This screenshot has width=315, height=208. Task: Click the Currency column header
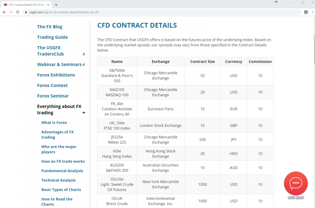pos(233,62)
